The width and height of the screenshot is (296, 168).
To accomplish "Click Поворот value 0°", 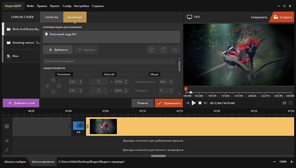I will pos(164,91).
